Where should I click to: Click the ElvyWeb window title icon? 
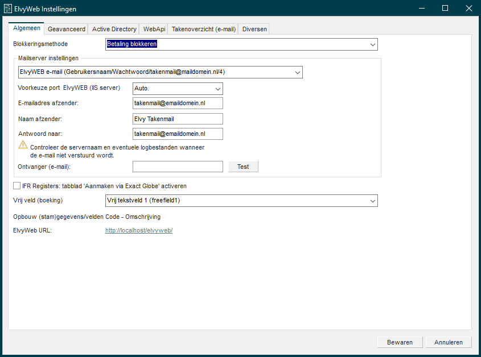(7, 9)
